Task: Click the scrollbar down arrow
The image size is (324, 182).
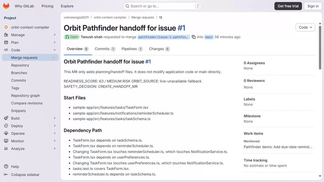Action: (320, 176)
